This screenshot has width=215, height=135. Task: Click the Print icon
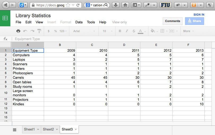[18, 31]
